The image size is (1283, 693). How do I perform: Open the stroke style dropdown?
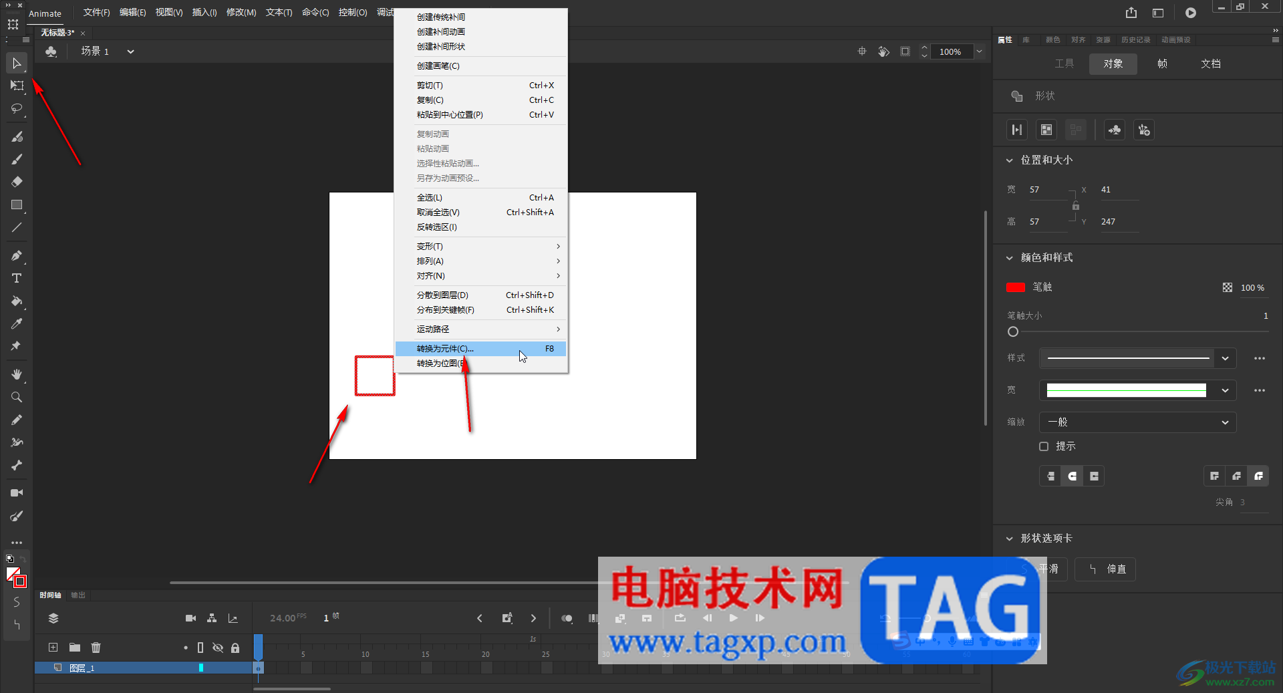pyautogui.click(x=1225, y=358)
